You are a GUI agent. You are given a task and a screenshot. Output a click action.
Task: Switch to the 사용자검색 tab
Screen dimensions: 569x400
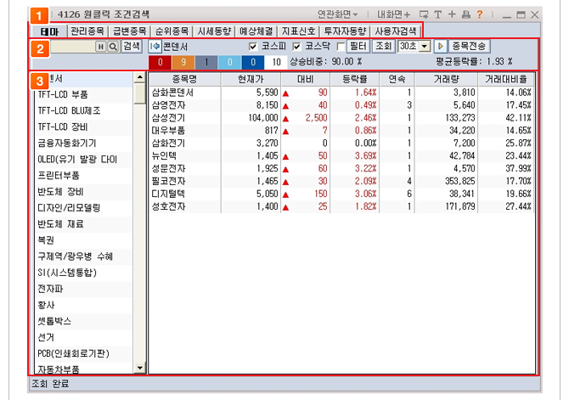[x=396, y=31]
